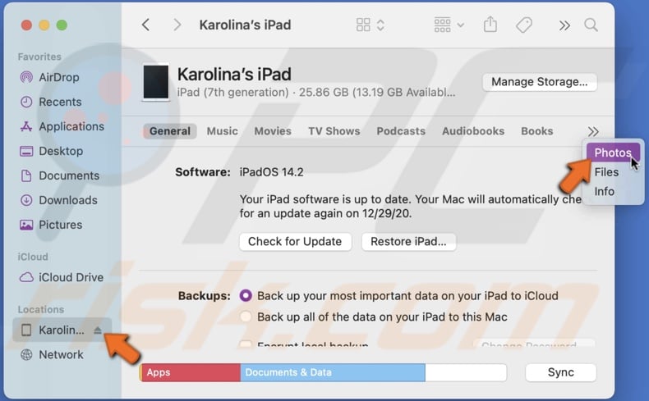Viewport: 649px width, 401px height.
Task: Click green full screen button
Action: click(62, 25)
